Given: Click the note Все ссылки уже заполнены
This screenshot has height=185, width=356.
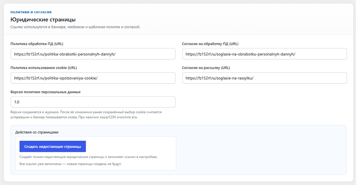Looking at the screenshot, I should pyautogui.click(x=70, y=164).
